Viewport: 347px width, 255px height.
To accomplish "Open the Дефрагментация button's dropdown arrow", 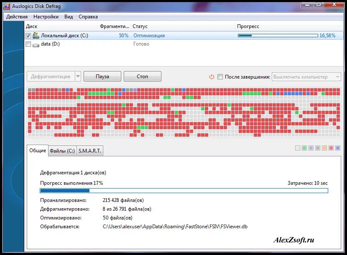I will click(78, 76).
